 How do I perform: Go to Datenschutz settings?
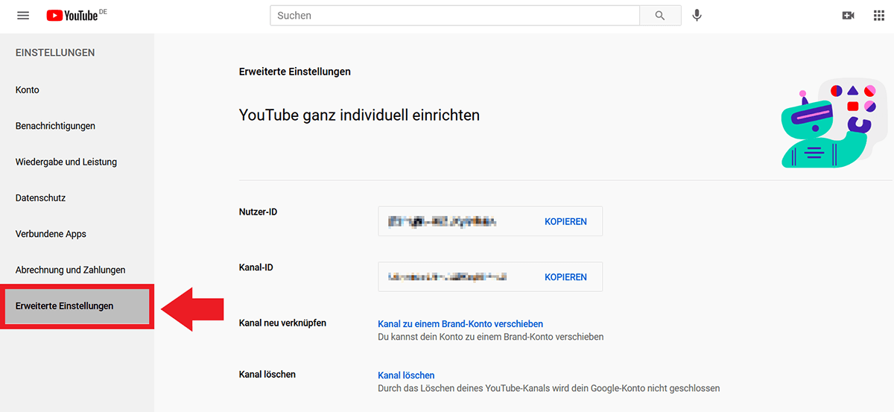click(40, 198)
